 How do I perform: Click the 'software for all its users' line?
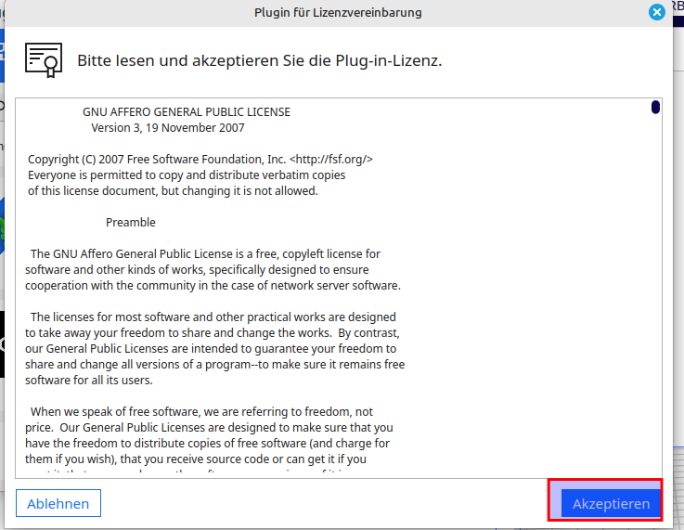tap(89, 380)
